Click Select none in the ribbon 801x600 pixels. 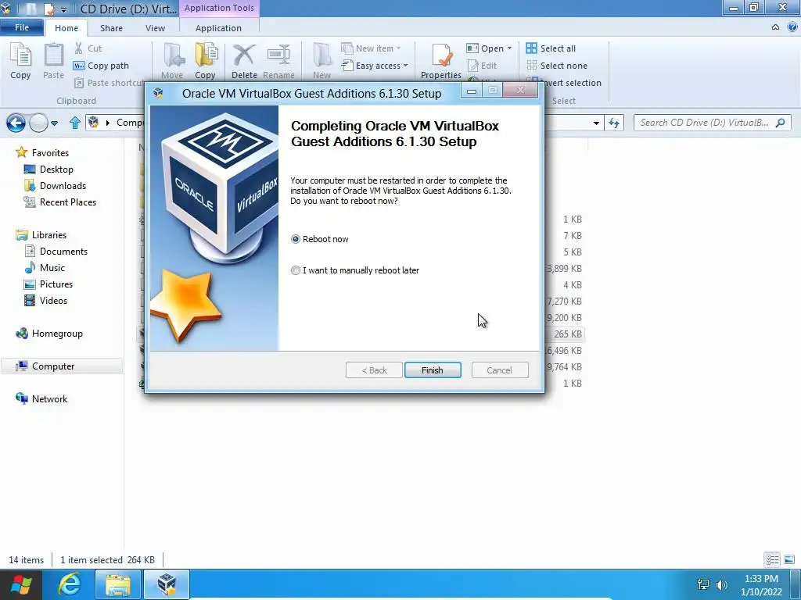557,66
